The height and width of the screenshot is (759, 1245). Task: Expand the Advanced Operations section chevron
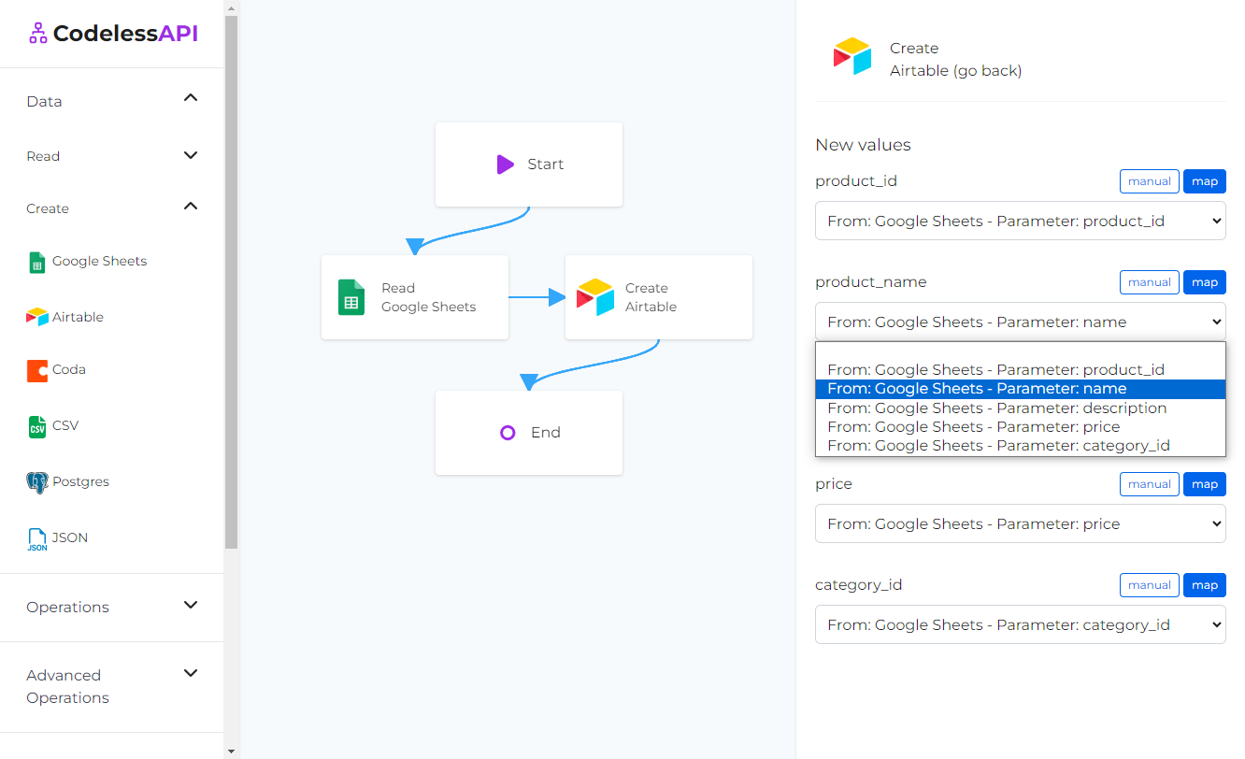191,673
